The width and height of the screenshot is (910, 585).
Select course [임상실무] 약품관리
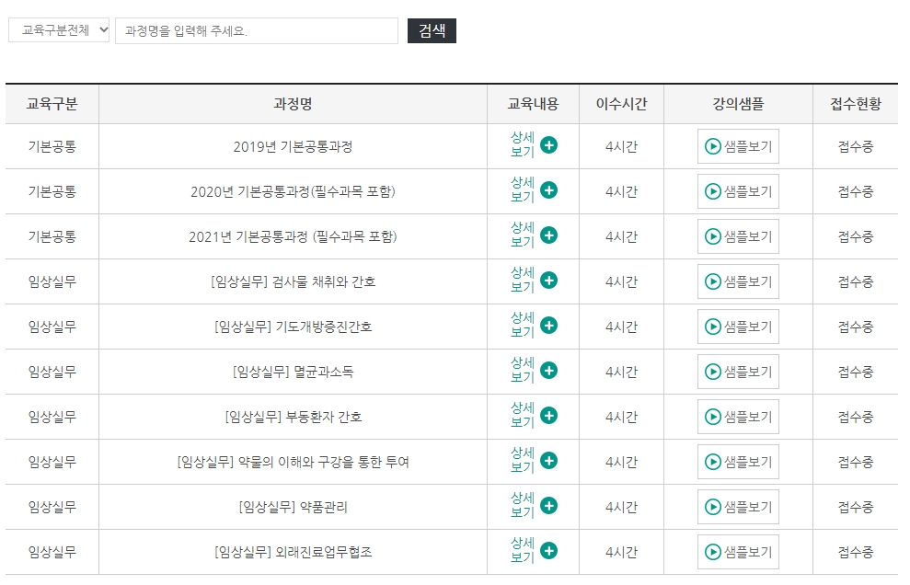(x=293, y=507)
